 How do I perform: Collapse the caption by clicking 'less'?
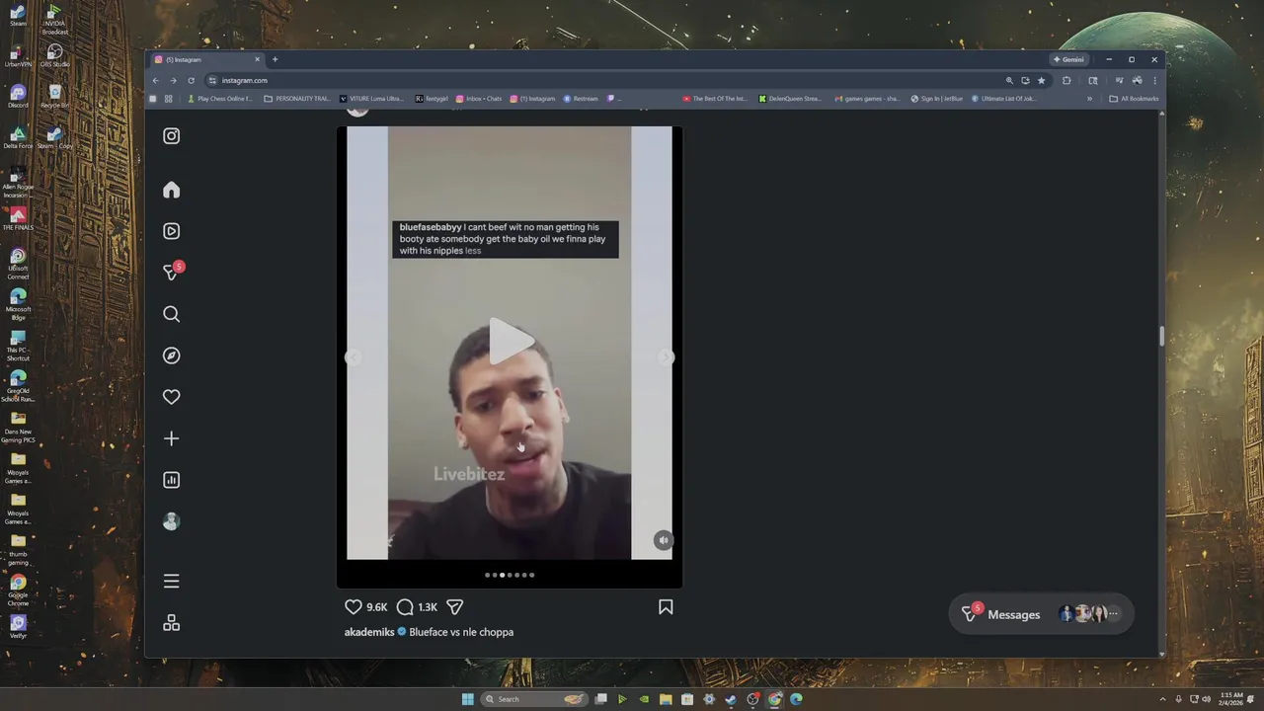473,251
